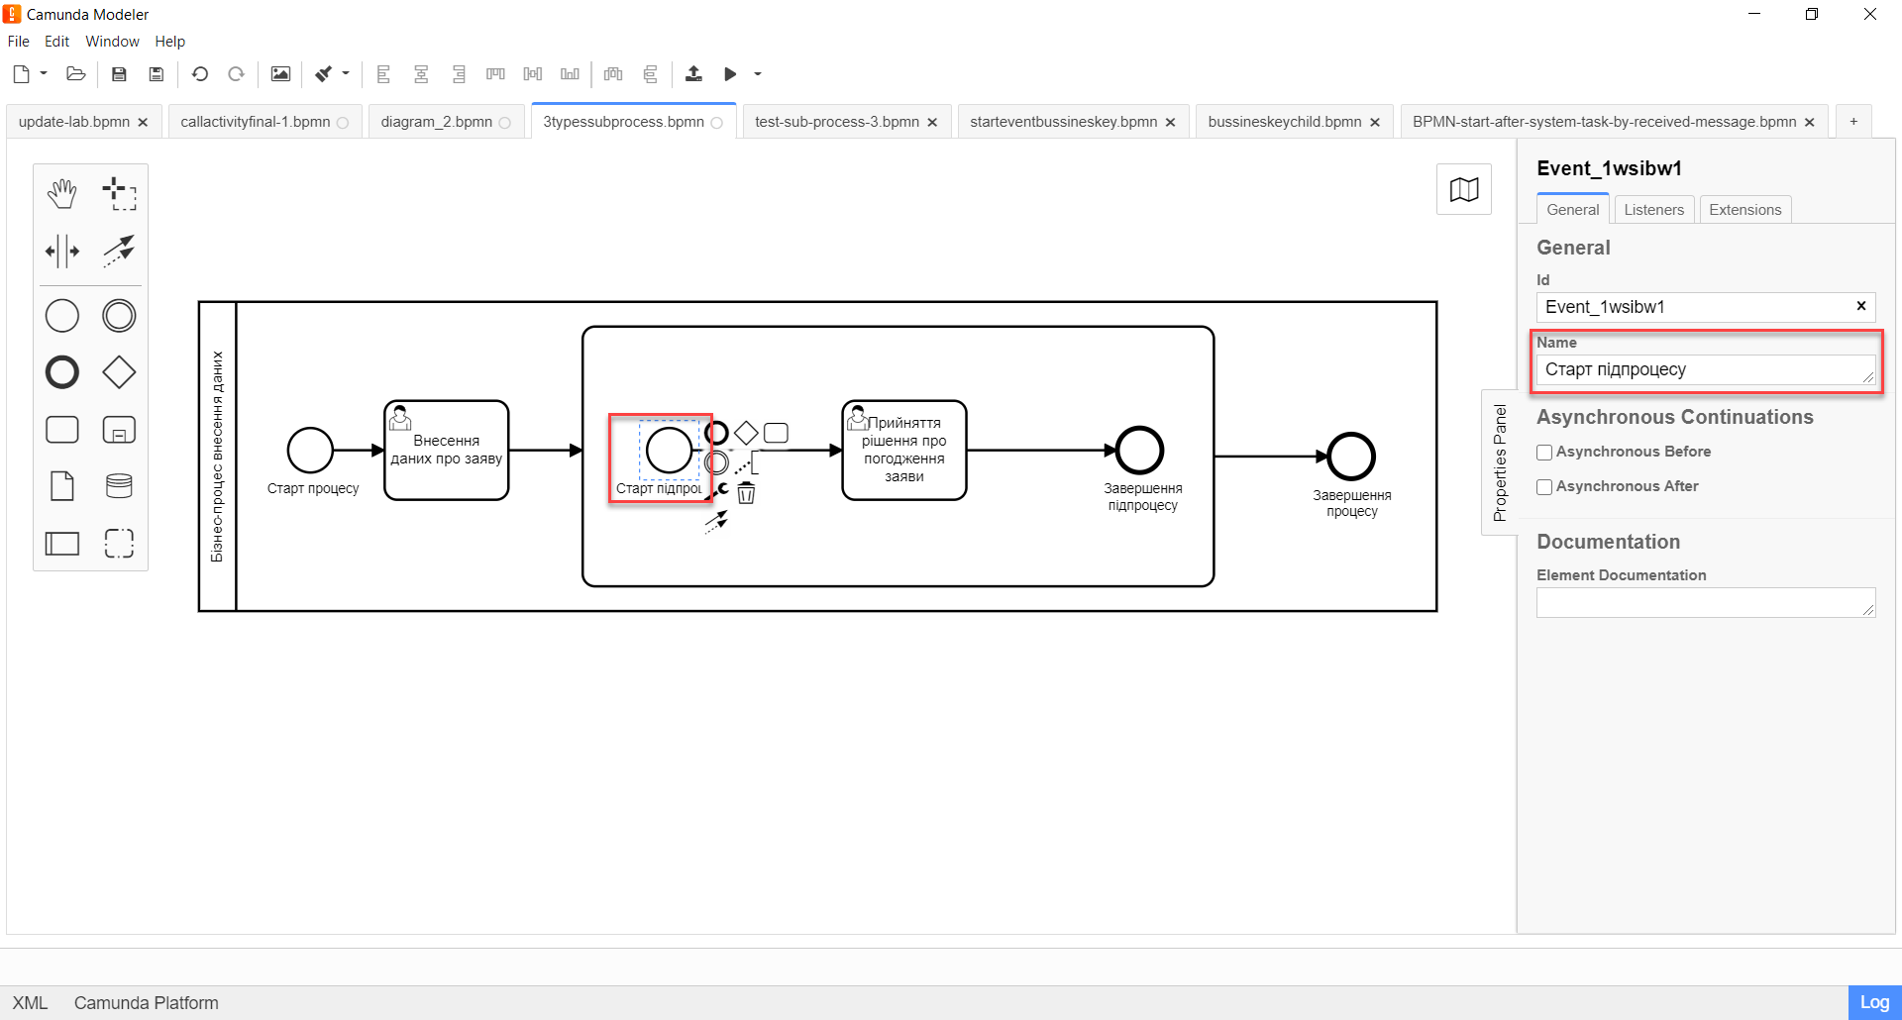Enable the Asynchronous Before checkbox
The width and height of the screenshot is (1902, 1020).
coord(1544,453)
